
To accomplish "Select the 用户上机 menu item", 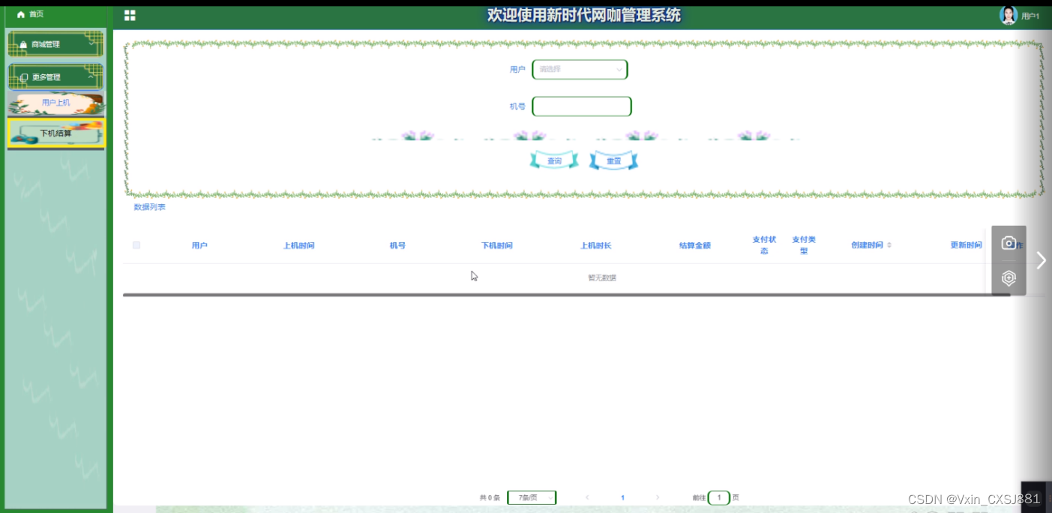I will 55,101.
